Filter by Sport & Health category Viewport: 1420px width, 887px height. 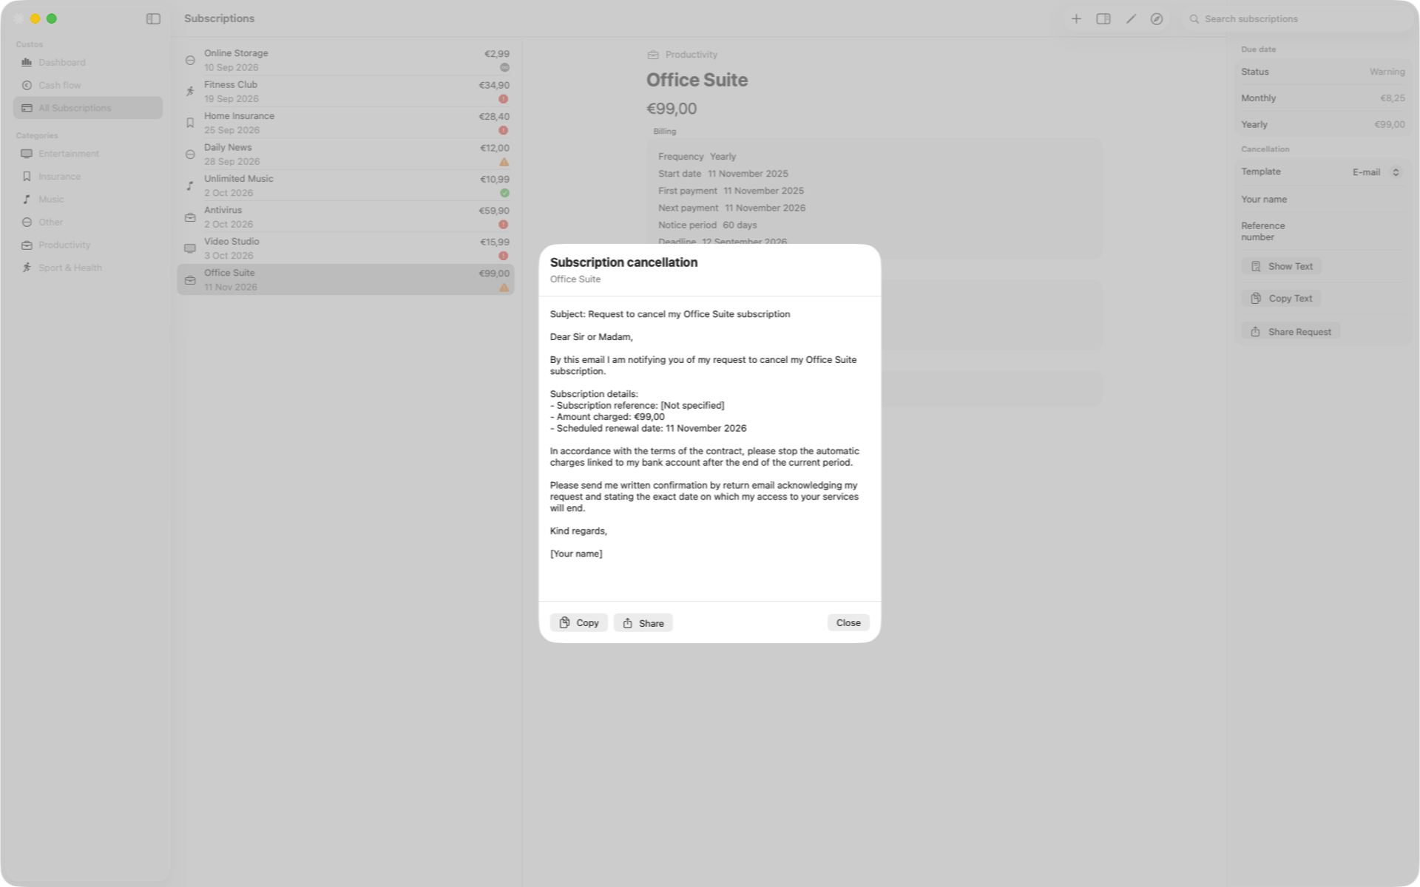click(x=88, y=268)
